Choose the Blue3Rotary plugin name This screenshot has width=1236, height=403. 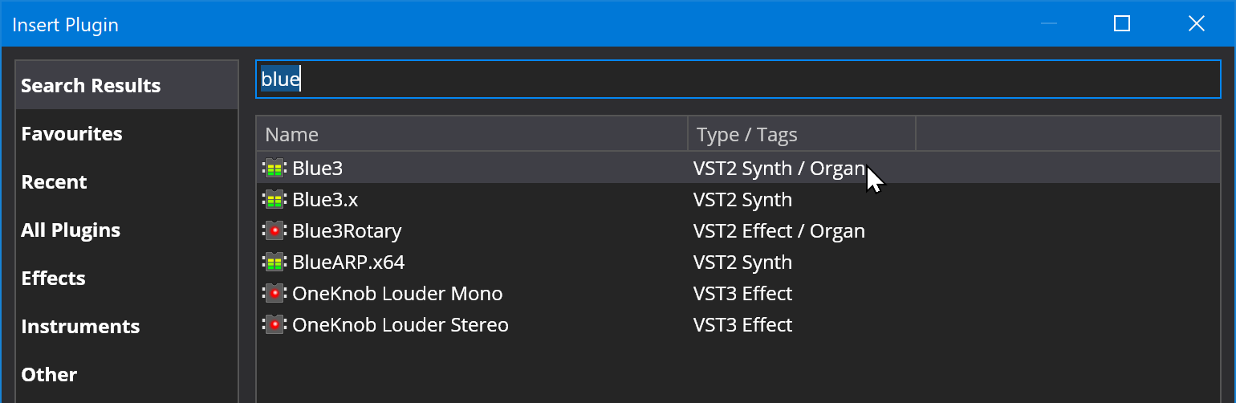click(x=347, y=231)
